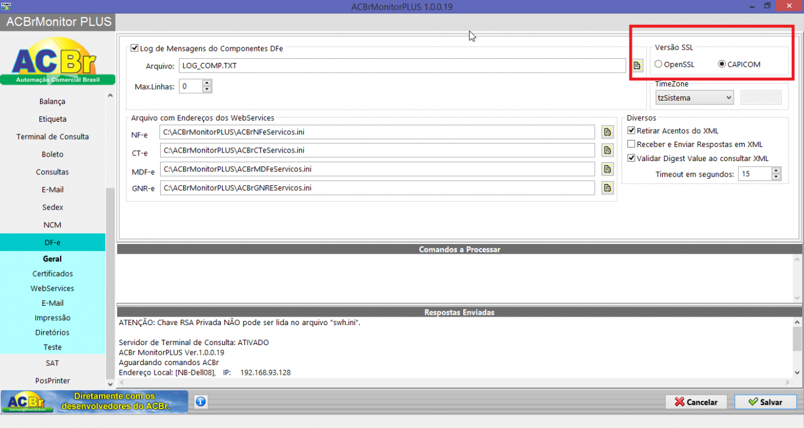Click 'ACBr MonitorPLUS Ver.1.0.0.19' log line

click(172, 352)
